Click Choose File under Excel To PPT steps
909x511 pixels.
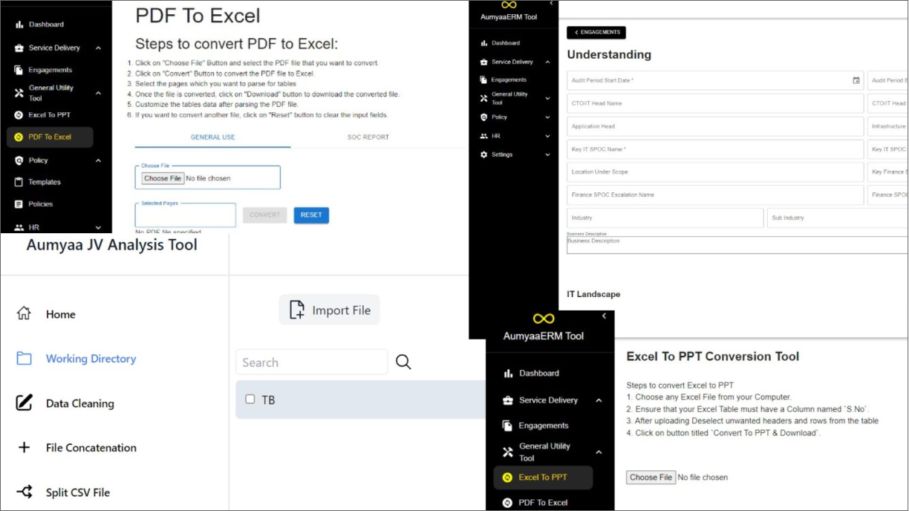(x=651, y=478)
